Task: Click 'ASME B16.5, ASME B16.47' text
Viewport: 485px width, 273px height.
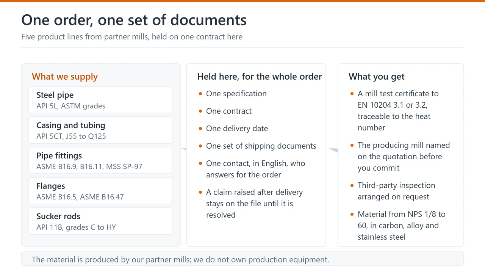Action: pyautogui.click(x=80, y=197)
